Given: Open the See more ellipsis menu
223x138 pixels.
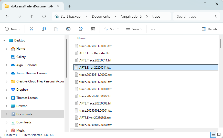Looking at the screenshot, I should coord(153,29).
